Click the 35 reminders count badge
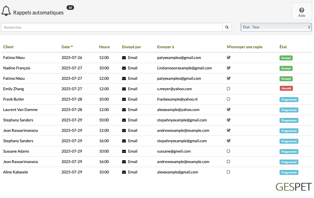 click(70, 8)
